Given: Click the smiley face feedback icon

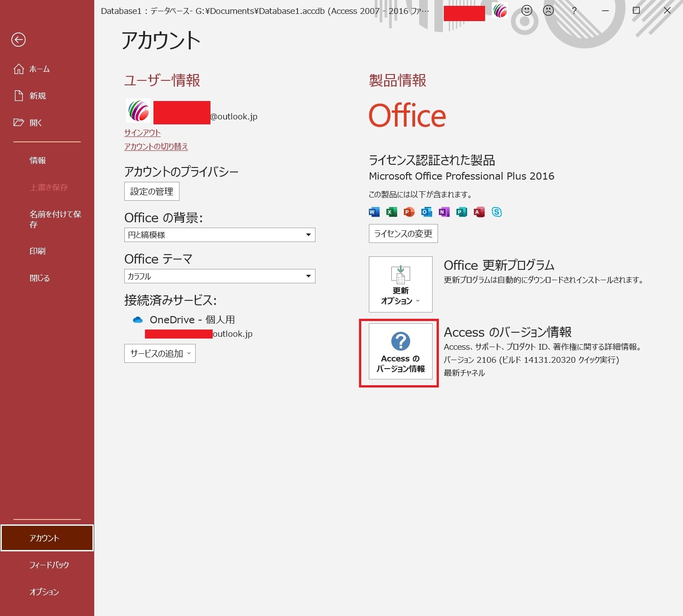Looking at the screenshot, I should point(527,10).
